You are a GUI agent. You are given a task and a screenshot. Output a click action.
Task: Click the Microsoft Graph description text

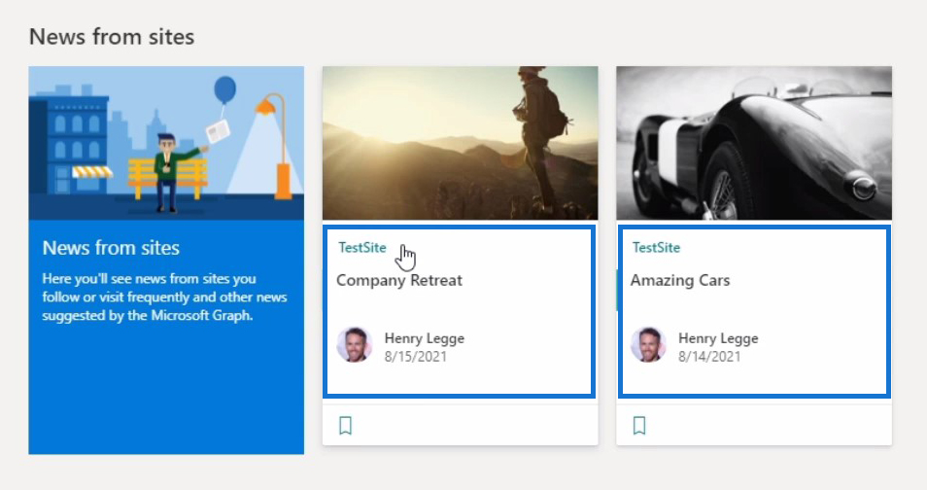[x=164, y=297]
